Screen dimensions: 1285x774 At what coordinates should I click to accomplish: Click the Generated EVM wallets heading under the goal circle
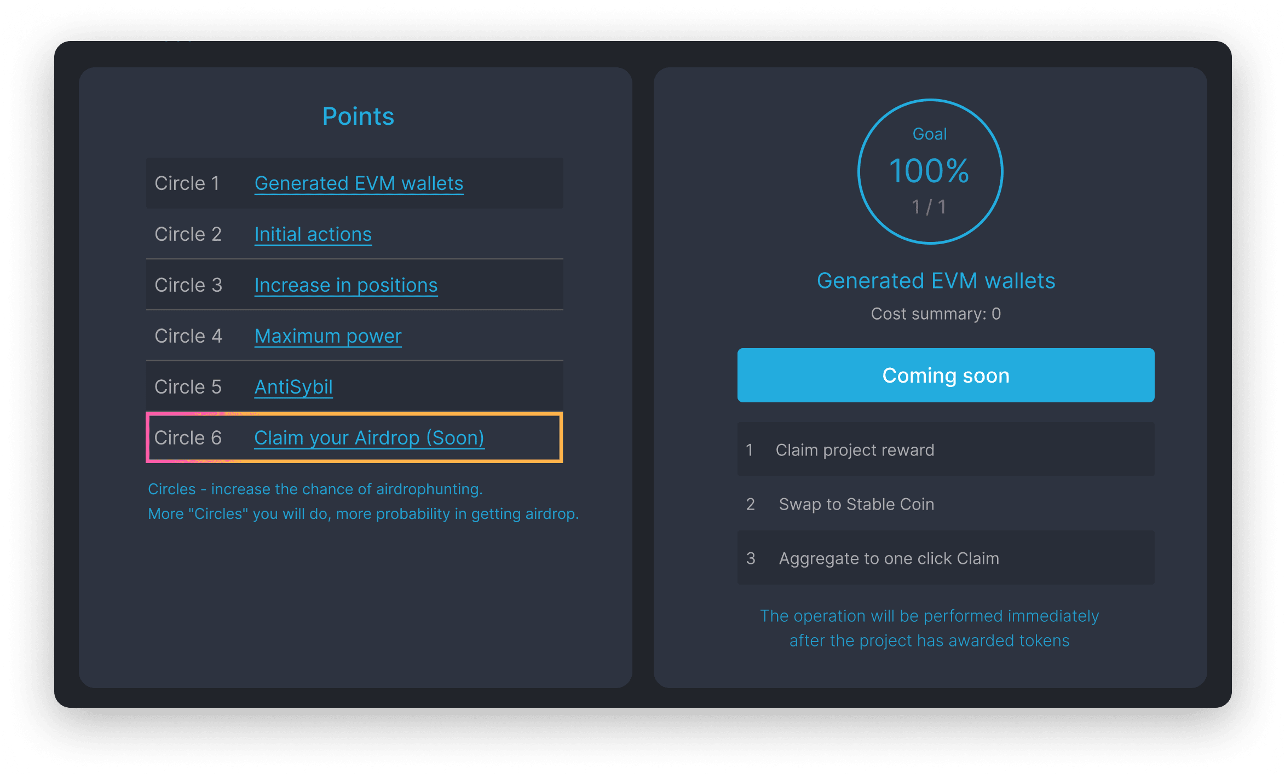[x=936, y=281]
